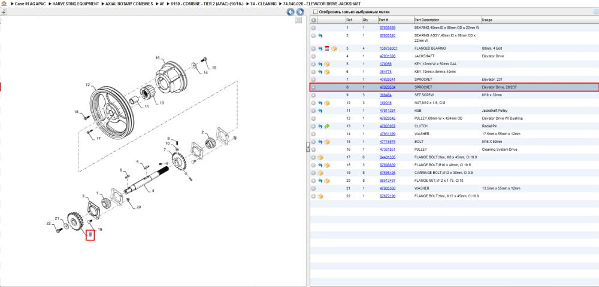Open 6150 - COMBINE - TIER 2 breadcrumb

click(207, 4)
